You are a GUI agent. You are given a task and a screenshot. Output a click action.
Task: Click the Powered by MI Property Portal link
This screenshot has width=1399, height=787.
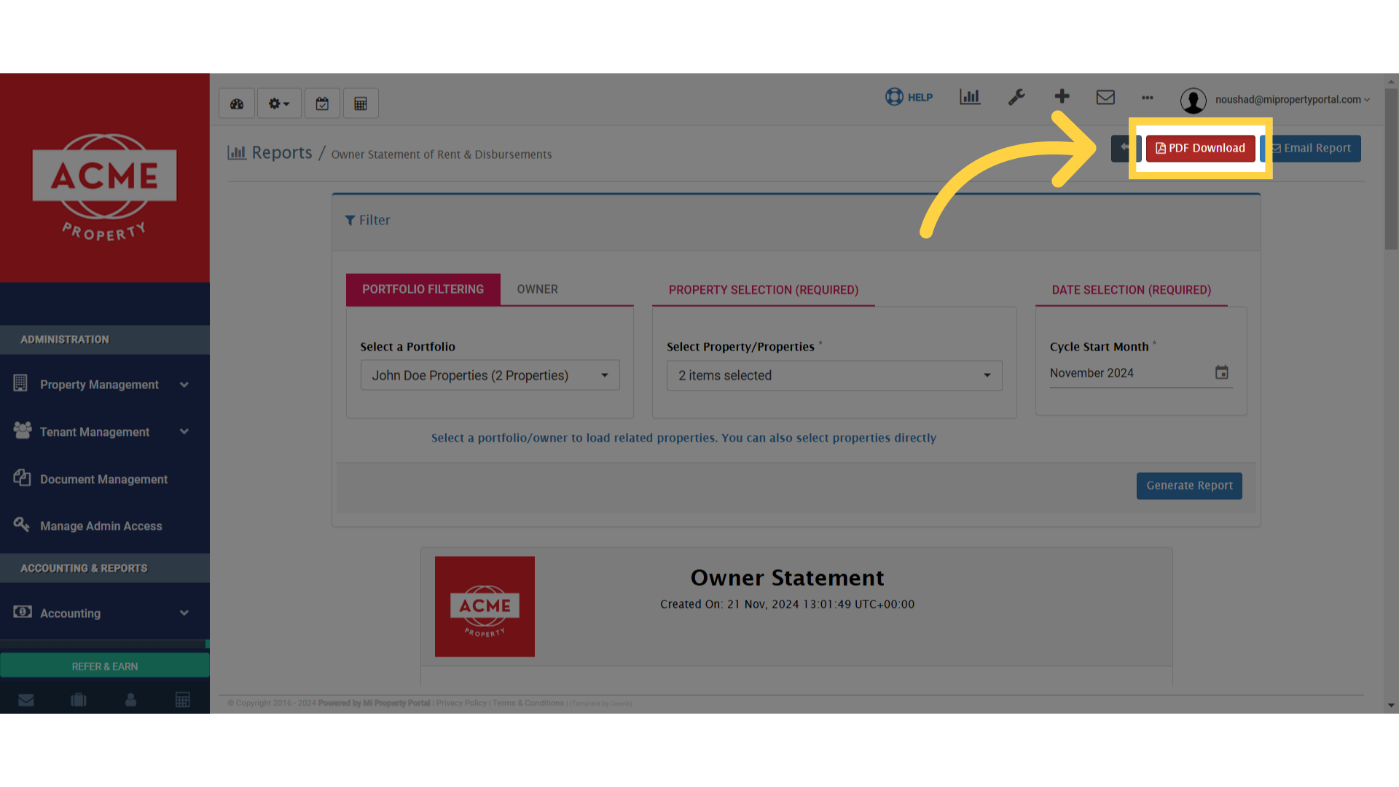click(x=374, y=703)
